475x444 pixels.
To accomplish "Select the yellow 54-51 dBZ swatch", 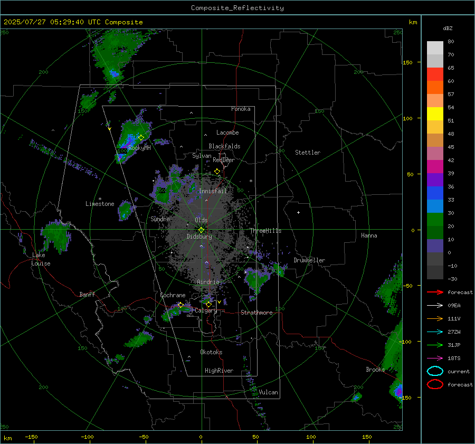I will click(x=435, y=114).
